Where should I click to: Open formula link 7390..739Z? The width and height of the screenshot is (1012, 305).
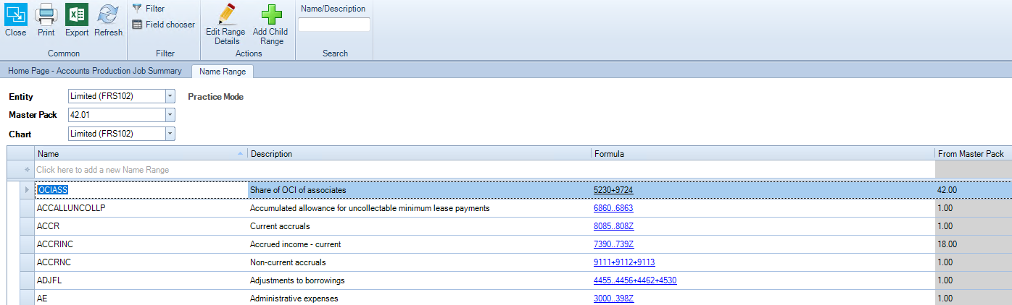(x=613, y=244)
